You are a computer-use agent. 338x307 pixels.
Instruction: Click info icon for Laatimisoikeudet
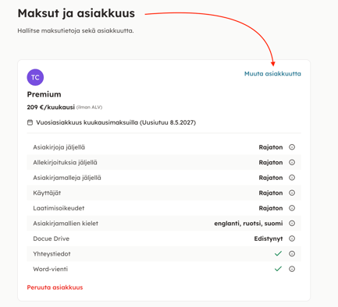292,208
